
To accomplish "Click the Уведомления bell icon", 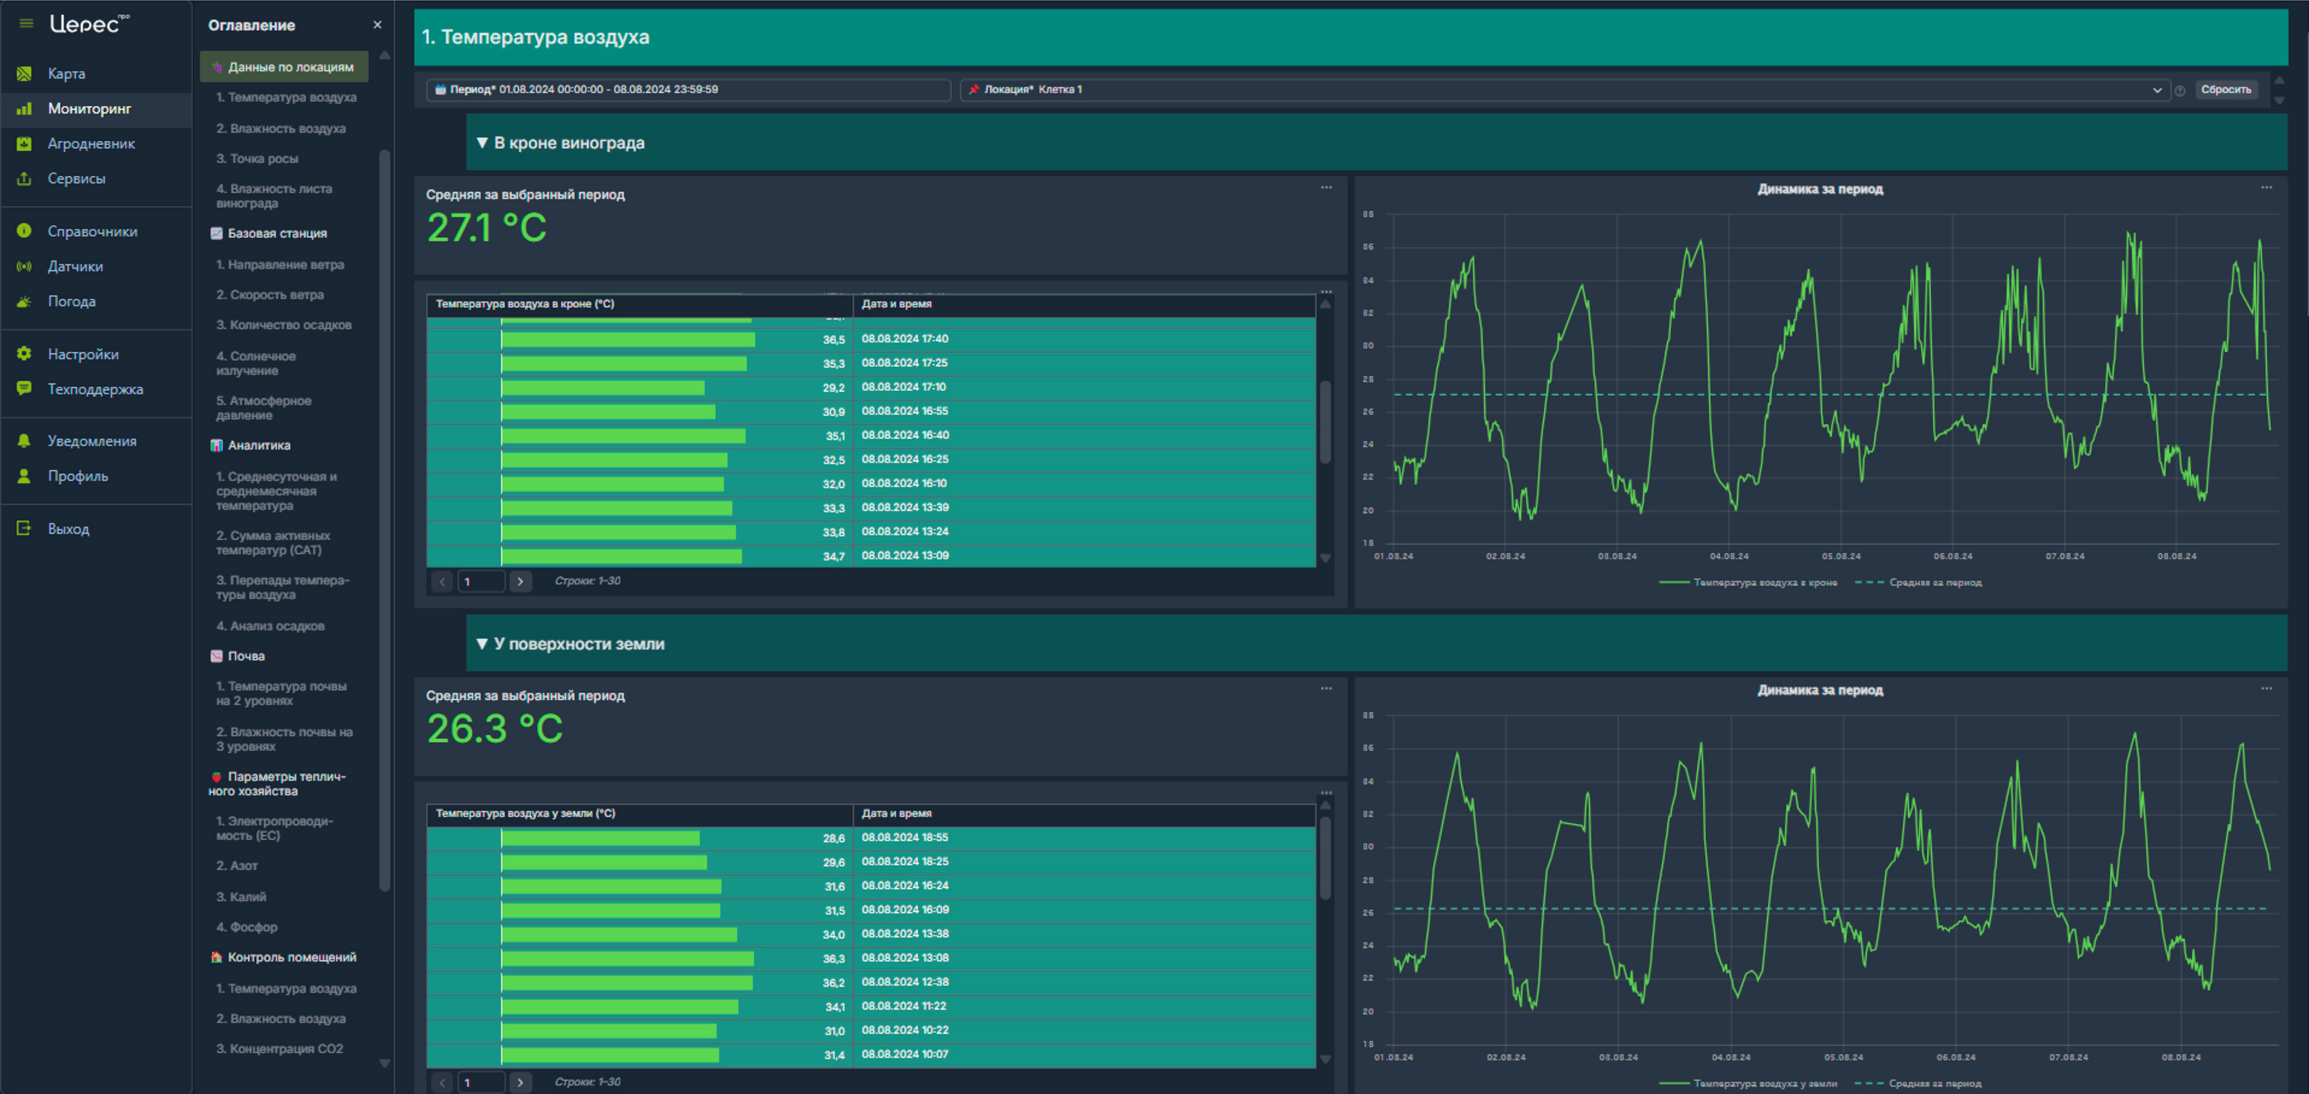I will pyautogui.click(x=24, y=441).
